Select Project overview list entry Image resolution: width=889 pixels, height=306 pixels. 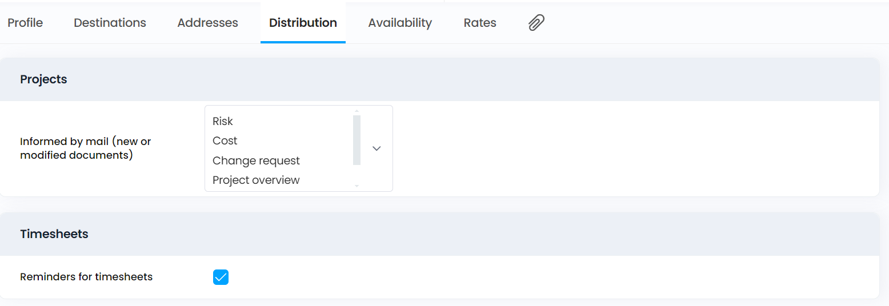coord(256,180)
